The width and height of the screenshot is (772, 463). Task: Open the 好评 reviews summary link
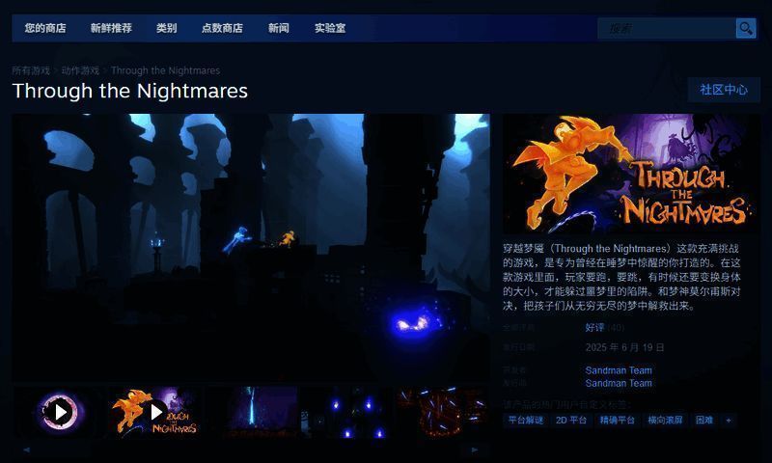coord(594,328)
